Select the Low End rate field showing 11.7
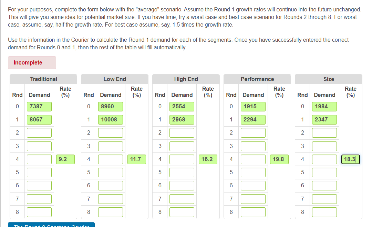This screenshot has height=227, width=372. click(x=136, y=159)
